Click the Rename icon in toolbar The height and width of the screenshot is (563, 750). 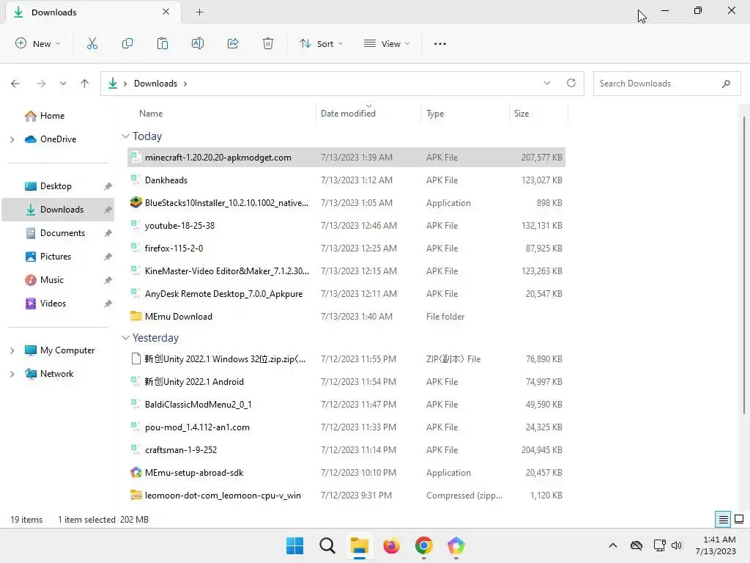pyautogui.click(x=198, y=43)
